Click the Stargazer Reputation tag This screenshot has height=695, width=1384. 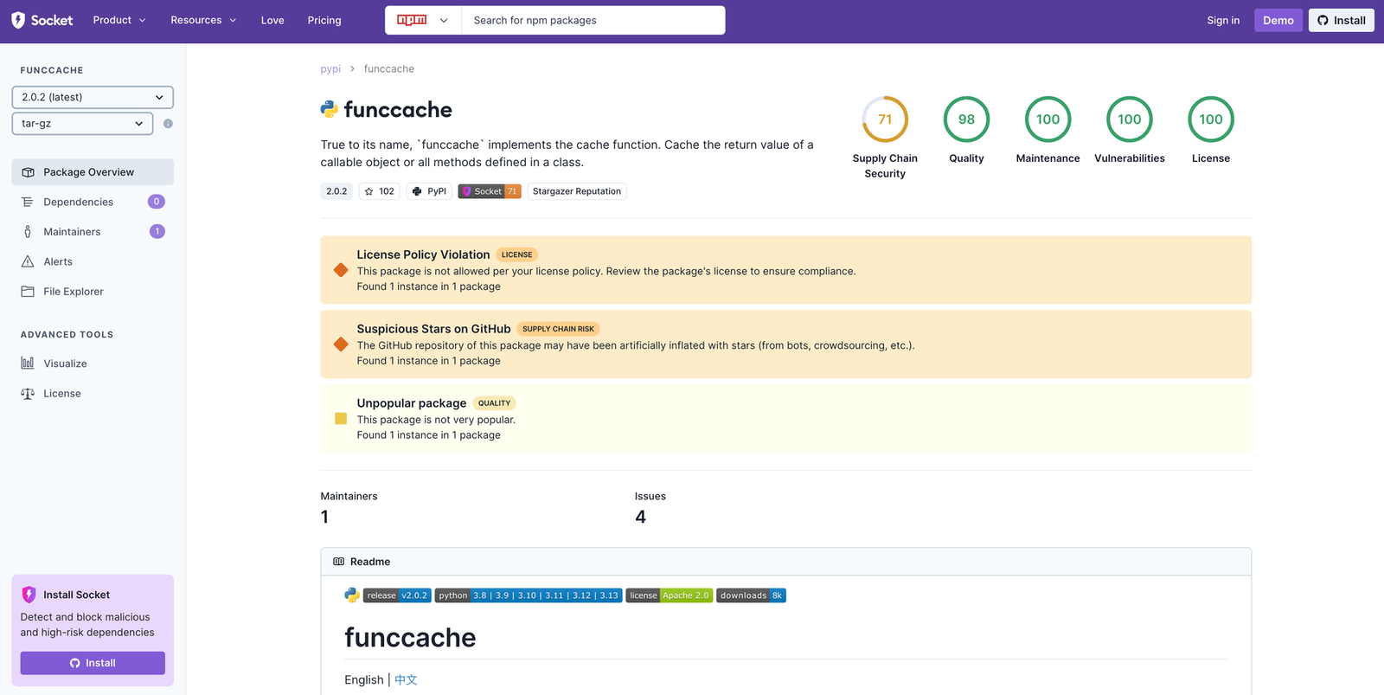[577, 191]
